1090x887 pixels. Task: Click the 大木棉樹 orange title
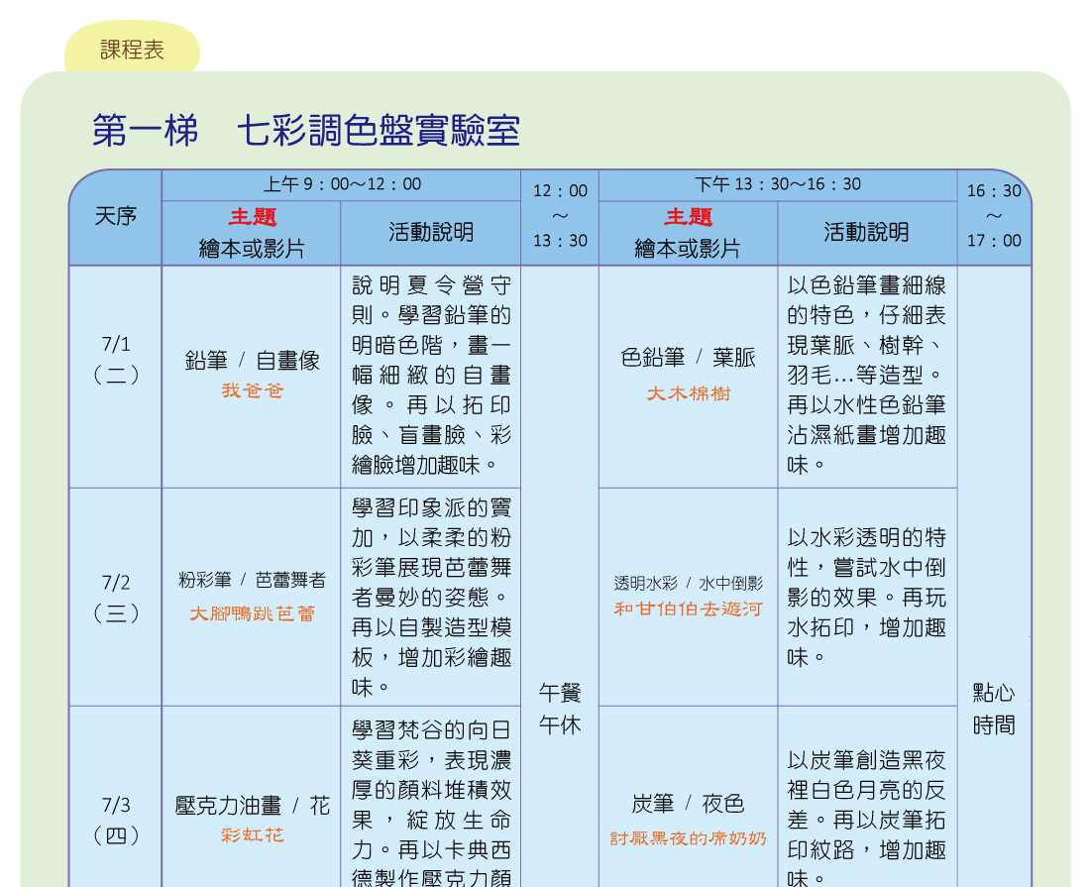point(688,393)
